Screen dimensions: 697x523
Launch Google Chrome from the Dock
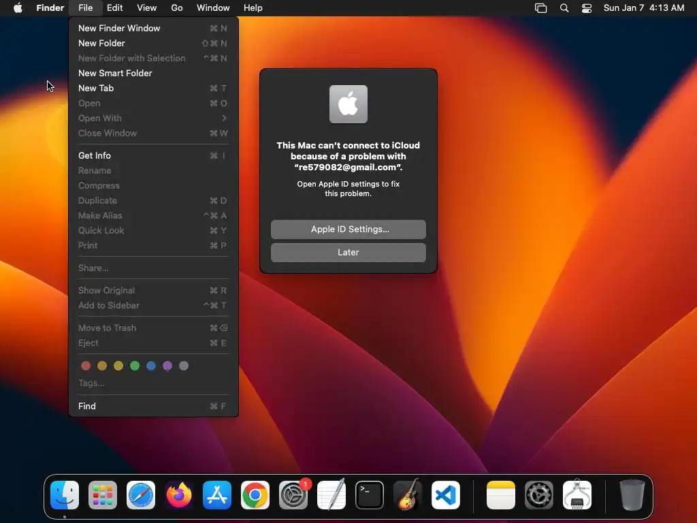255,494
